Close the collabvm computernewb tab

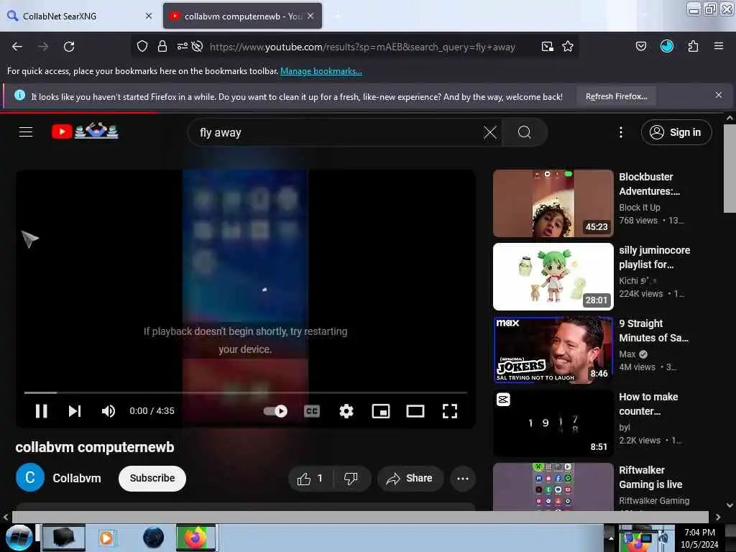[x=310, y=16]
